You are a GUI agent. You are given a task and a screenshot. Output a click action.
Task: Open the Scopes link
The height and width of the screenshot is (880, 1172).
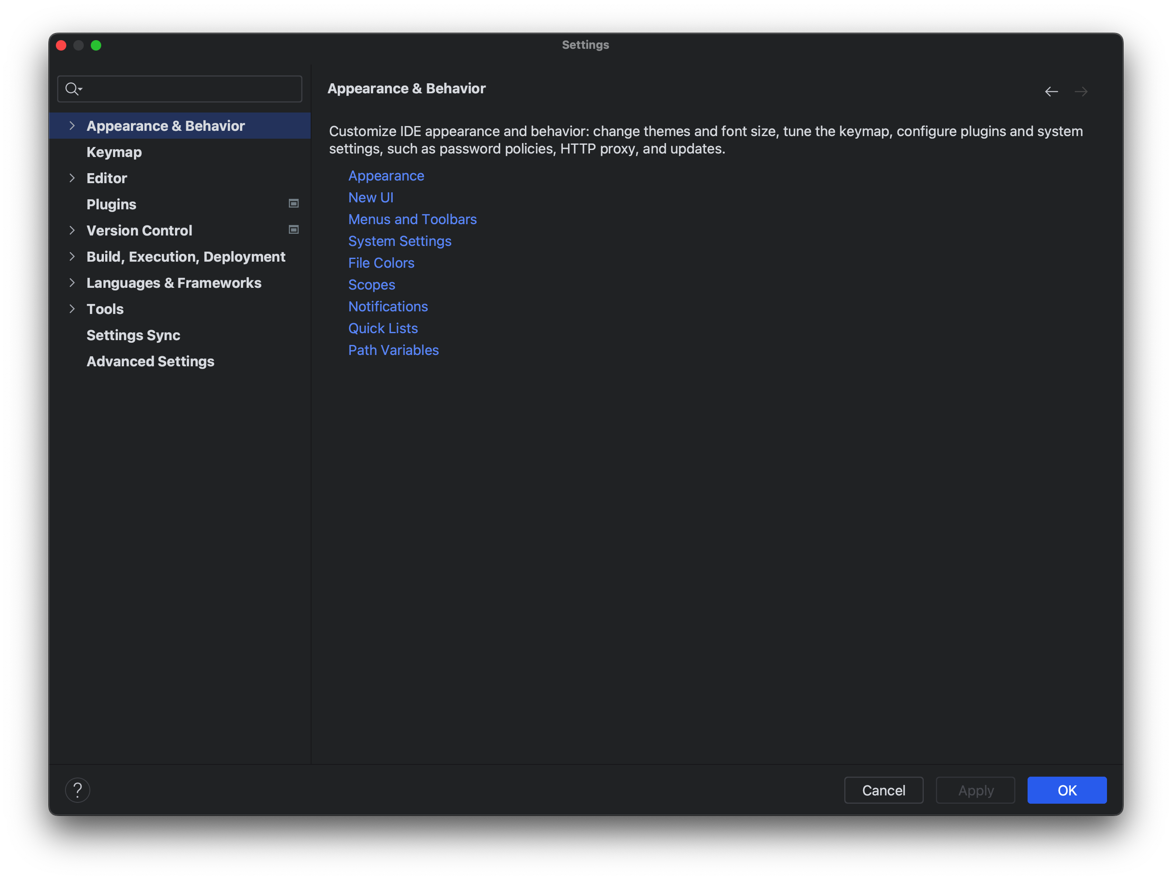point(371,285)
